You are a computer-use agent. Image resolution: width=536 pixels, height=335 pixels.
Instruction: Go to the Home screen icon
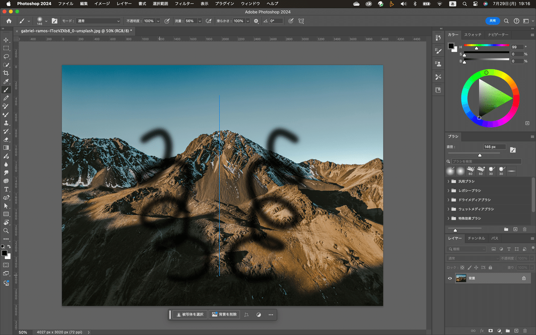click(9, 21)
